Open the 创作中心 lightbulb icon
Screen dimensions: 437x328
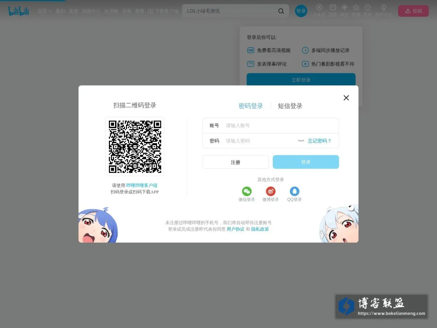383,7
